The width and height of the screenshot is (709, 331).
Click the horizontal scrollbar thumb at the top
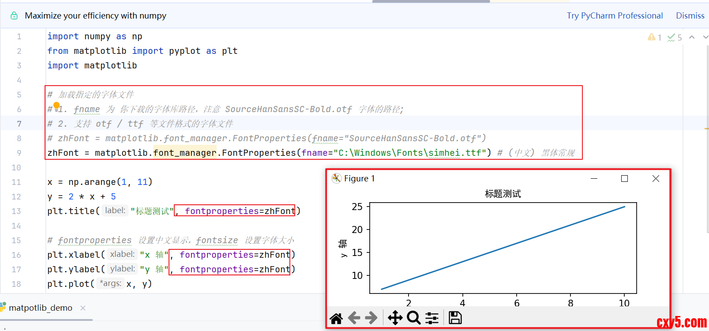point(431,1)
